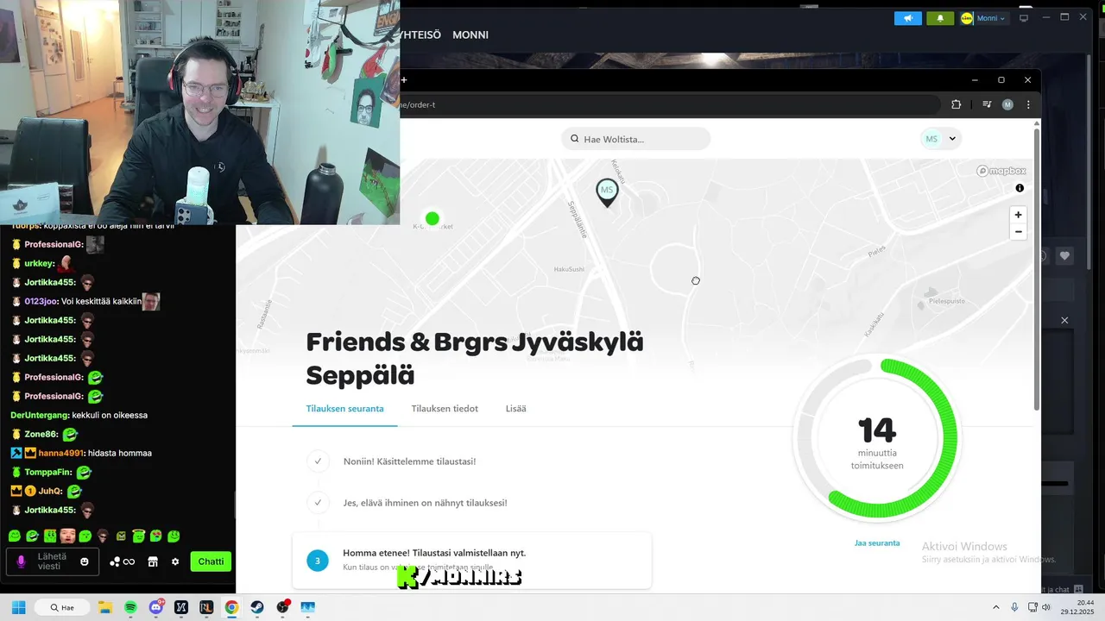Screen dimensions: 1105x621
Task: Click 'Noniin! Käsittelemme tilaustasi!' status row
Action: [x=409, y=461]
